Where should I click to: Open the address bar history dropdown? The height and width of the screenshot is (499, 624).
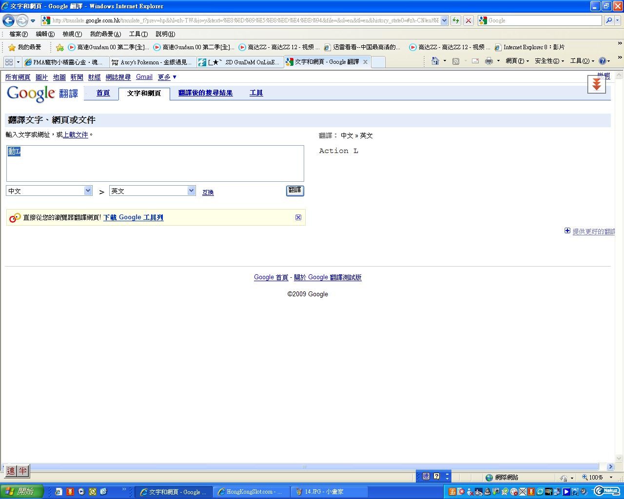(x=444, y=20)
